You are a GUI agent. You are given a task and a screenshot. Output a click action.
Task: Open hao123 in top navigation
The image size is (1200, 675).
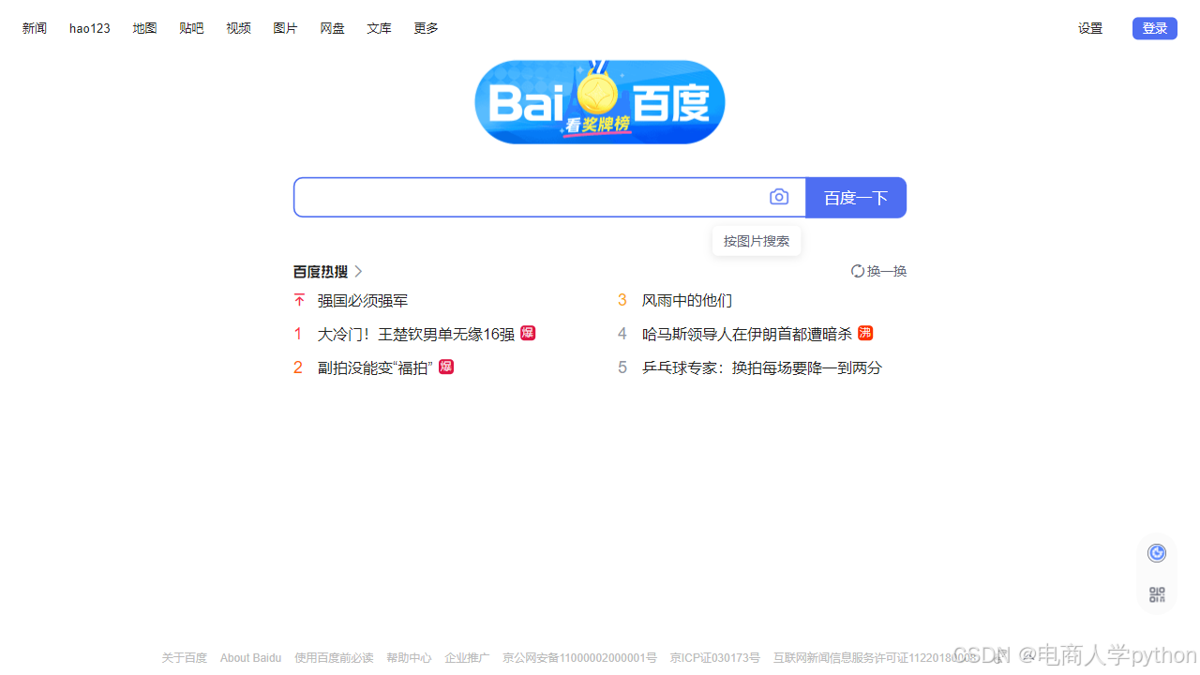pos(90,28)
